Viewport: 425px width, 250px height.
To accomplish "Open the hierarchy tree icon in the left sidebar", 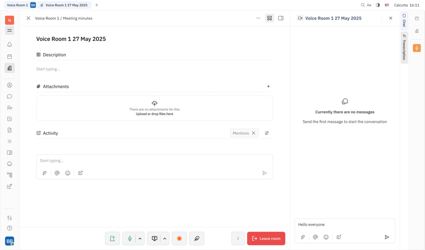I will click(10, 175).
